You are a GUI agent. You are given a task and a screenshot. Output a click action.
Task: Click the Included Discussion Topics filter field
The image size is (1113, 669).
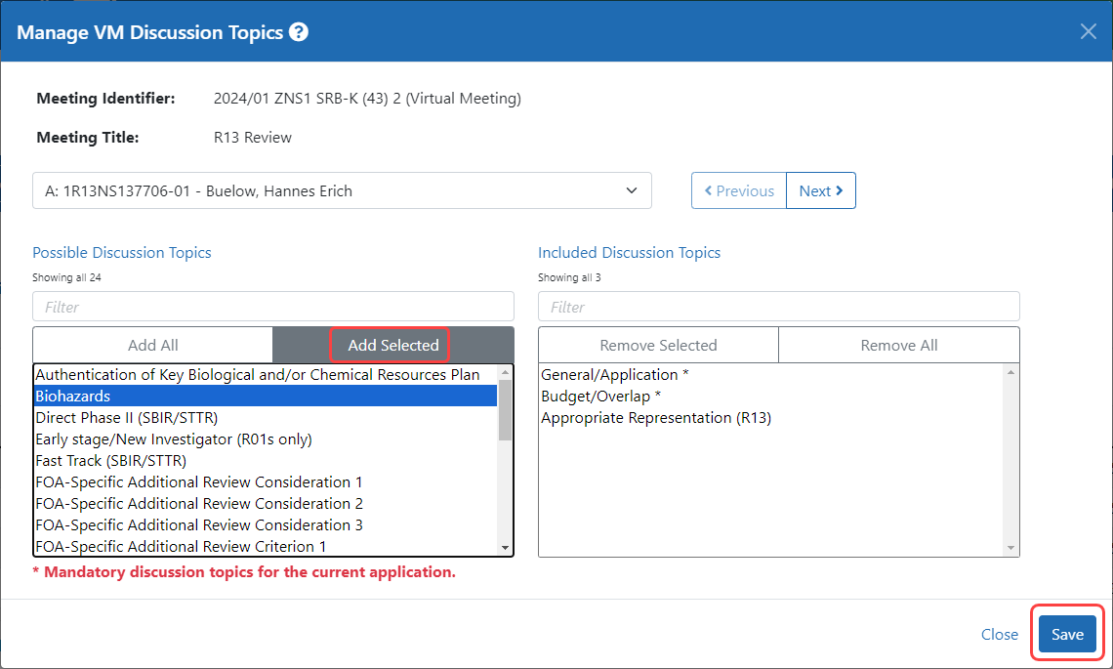click(779, 306)
